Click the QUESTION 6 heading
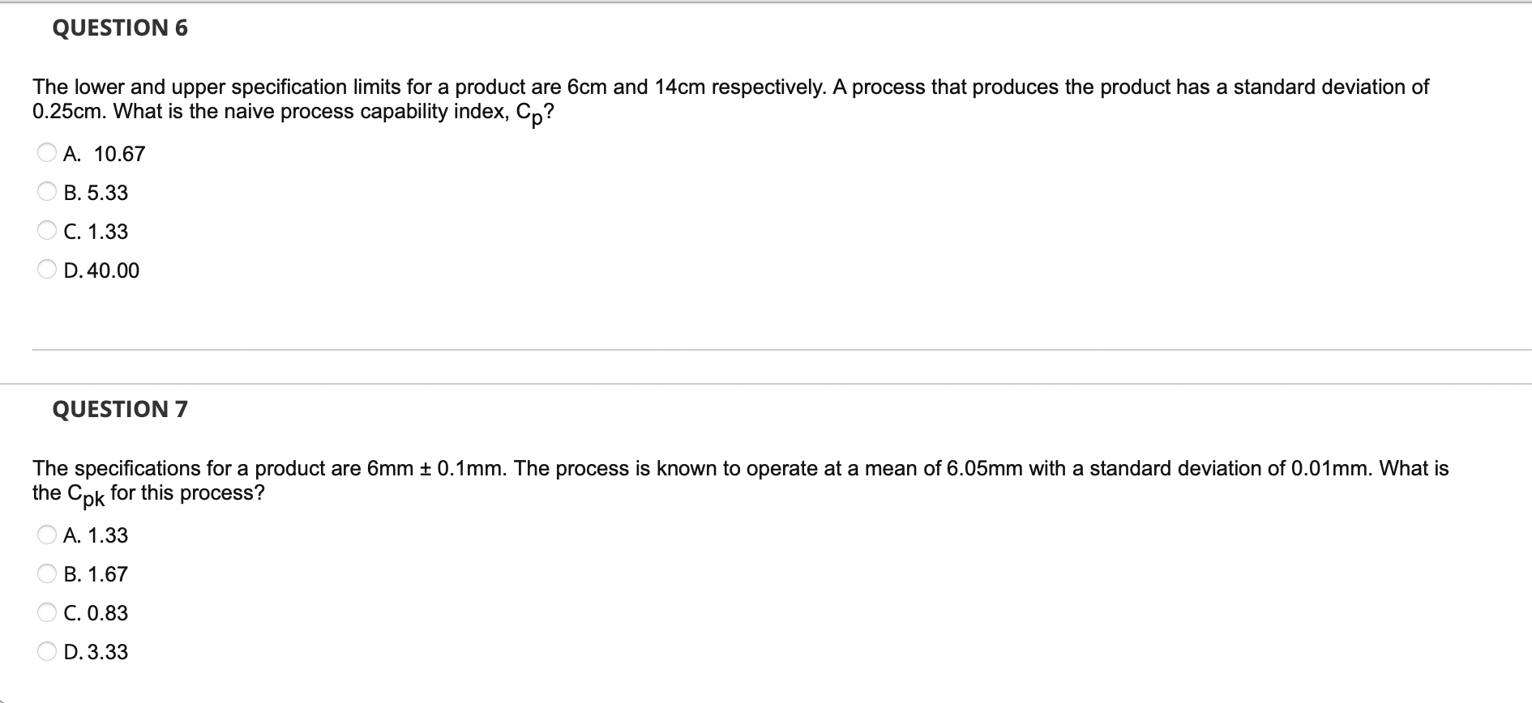 click(119, 28)
